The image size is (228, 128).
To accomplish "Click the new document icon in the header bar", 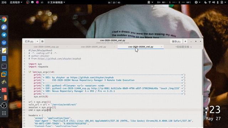I will click(42, 42).
